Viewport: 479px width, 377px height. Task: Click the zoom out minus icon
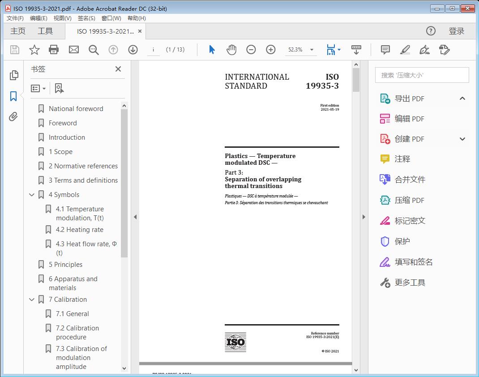(251, 50)
